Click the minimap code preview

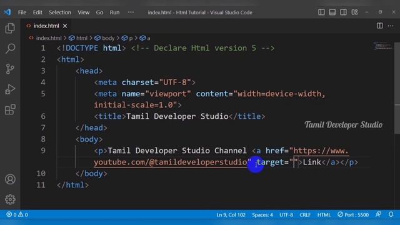382,46
